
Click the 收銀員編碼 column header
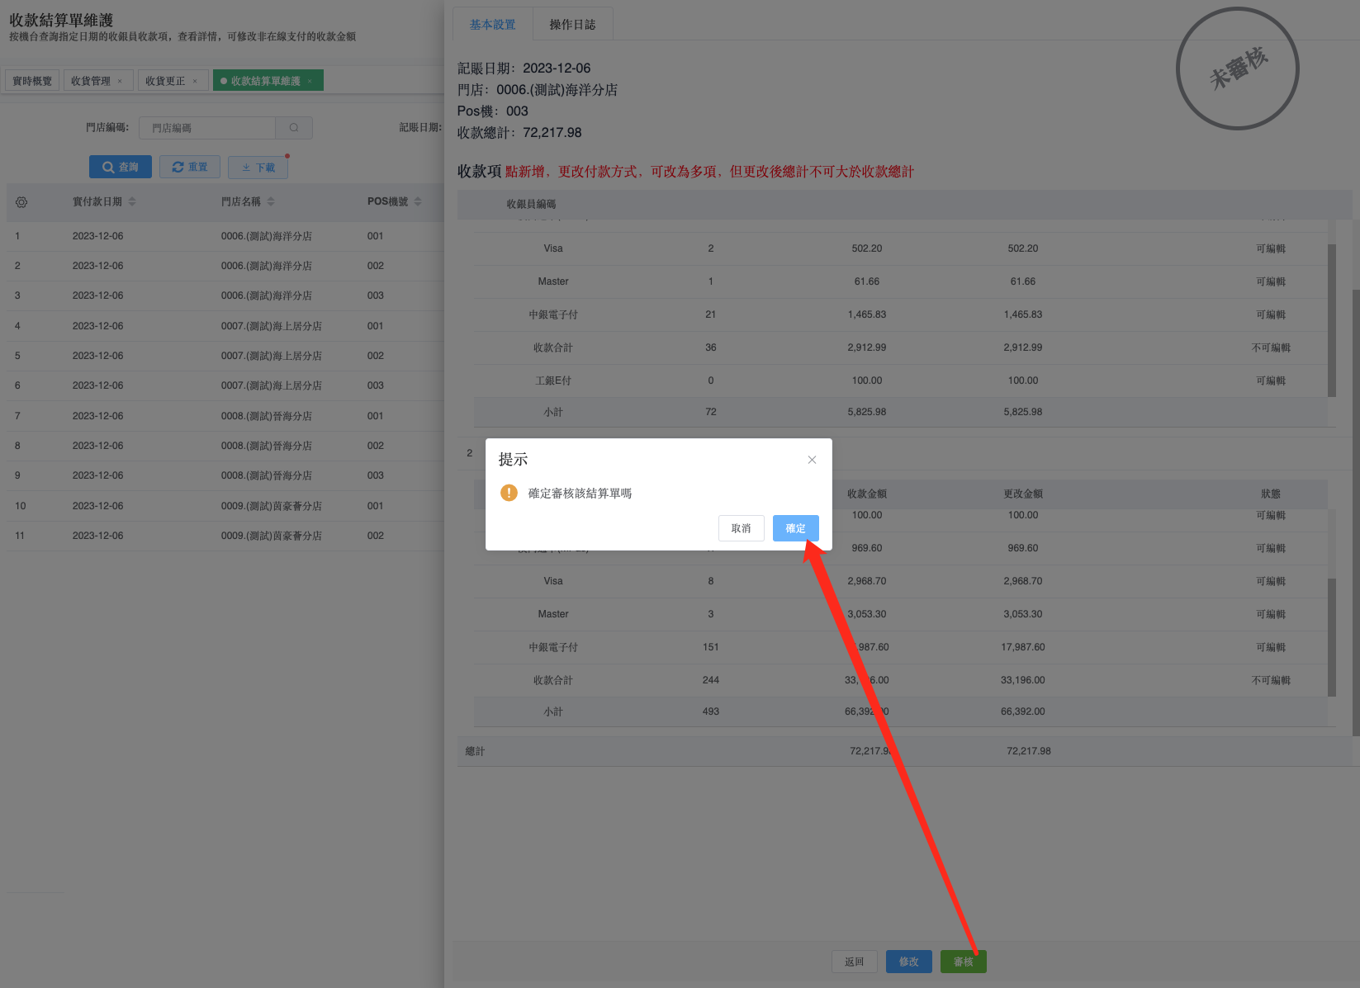pos(531,204)
